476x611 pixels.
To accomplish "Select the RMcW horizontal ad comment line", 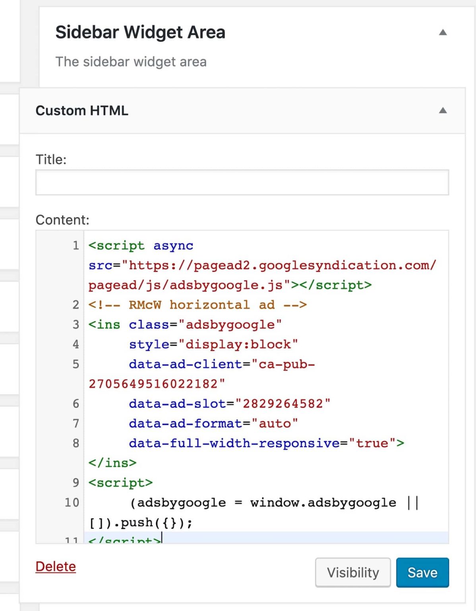I will pyautogui.click(x=196, y=304).
